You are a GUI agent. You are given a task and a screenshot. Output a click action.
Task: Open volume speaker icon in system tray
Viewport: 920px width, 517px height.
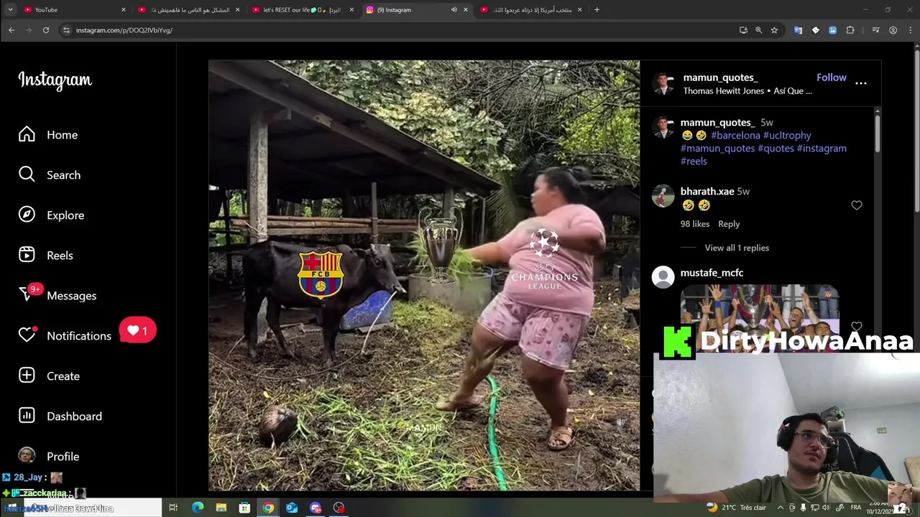[826, 508]
